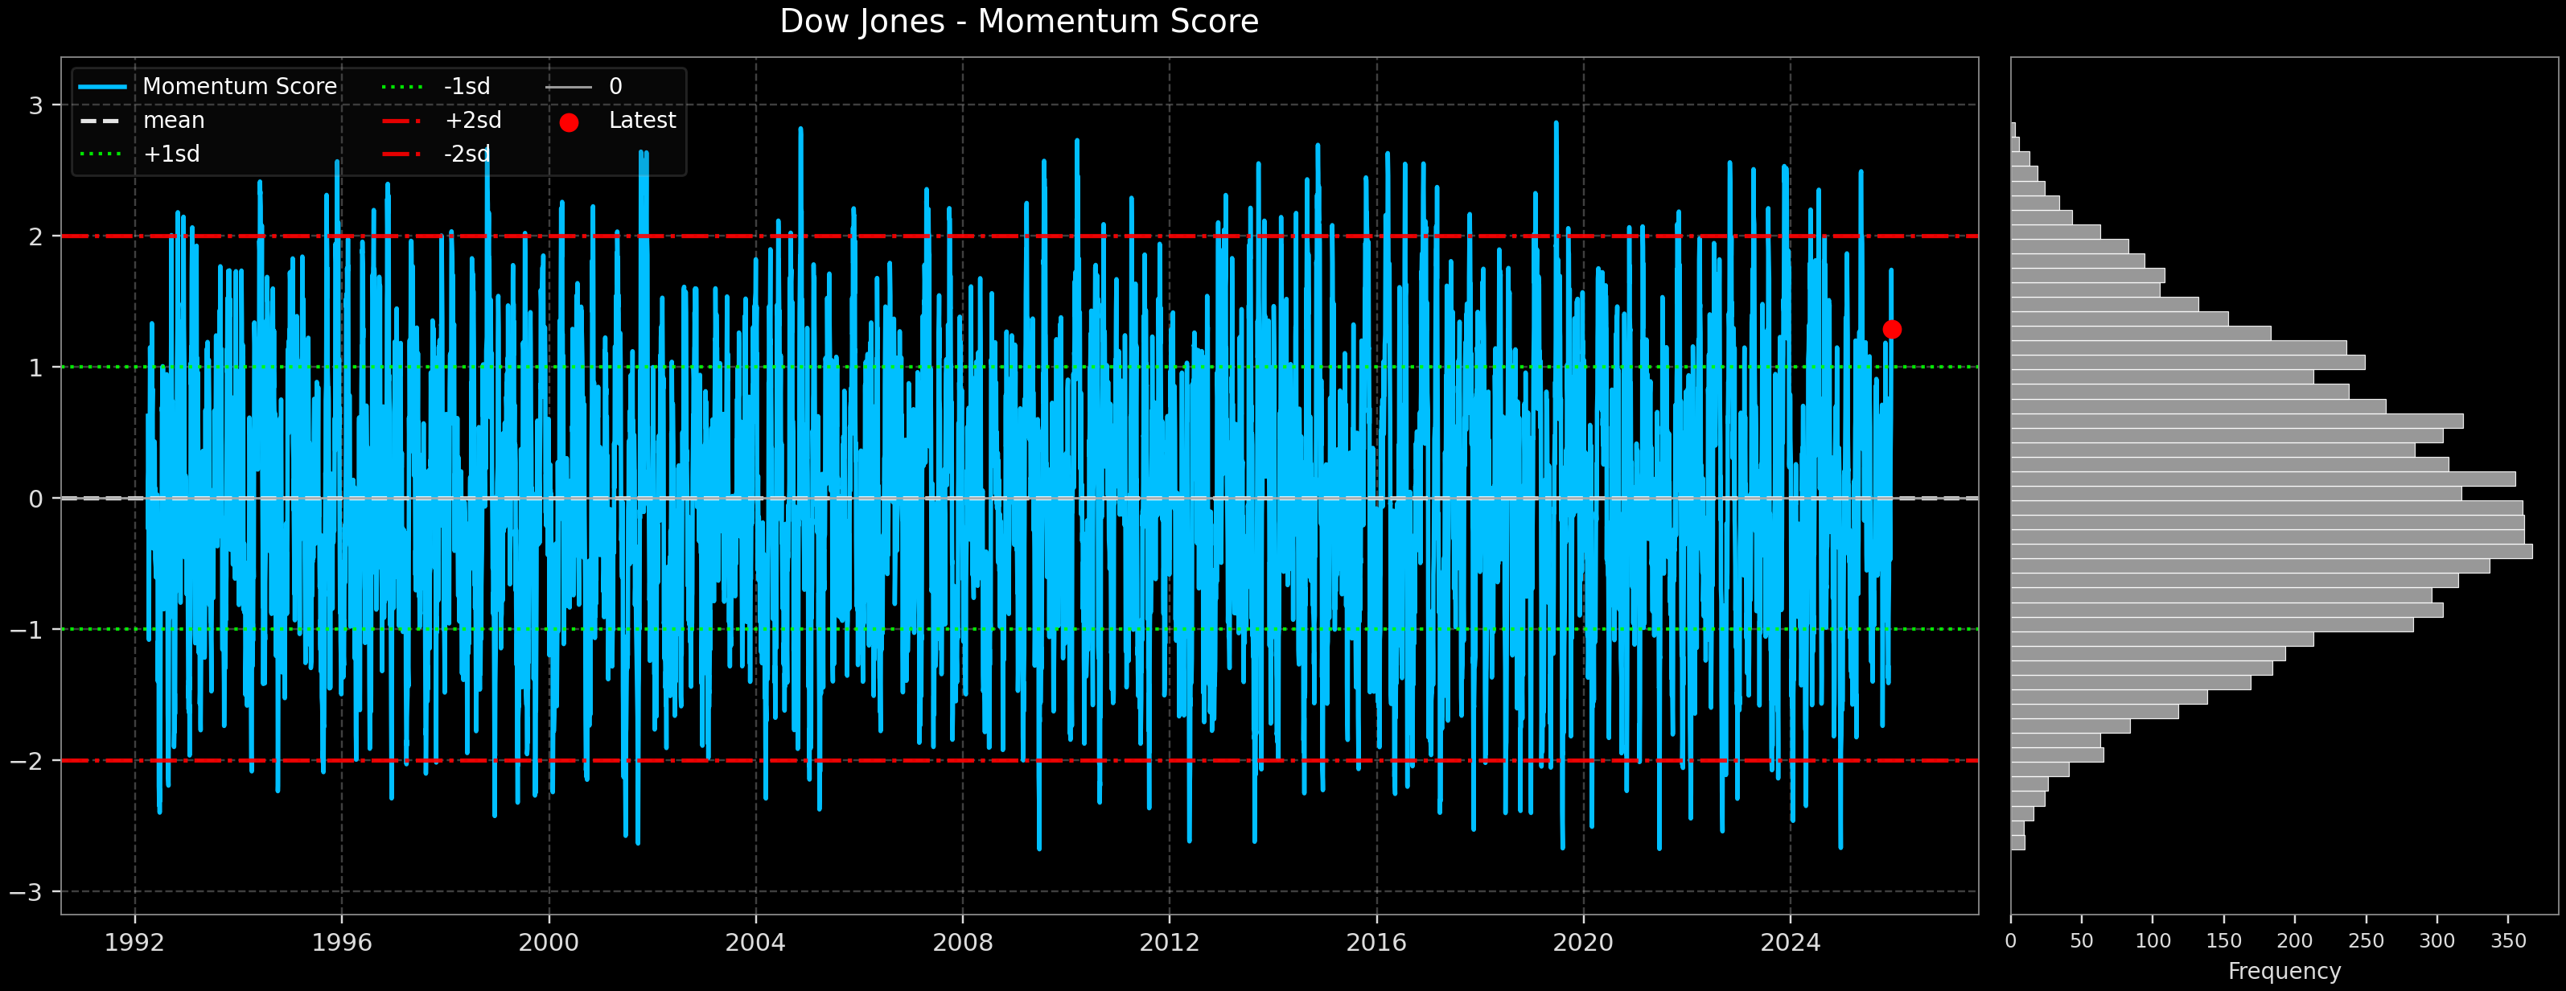Click the +2sd legend entry
The height and width of the screenshot is (991, 2566).
coord(472,121)
